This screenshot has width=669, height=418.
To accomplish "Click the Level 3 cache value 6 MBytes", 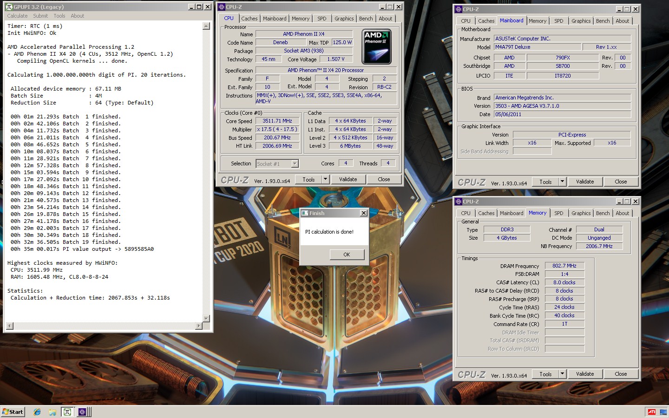I will tap(350, 146).
